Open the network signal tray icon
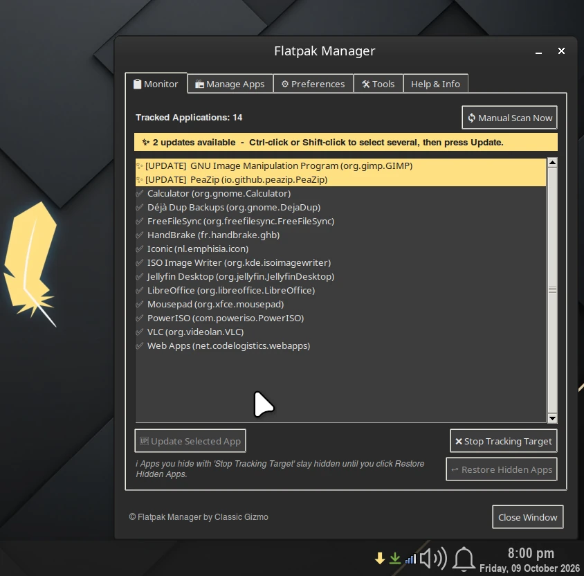 pos(410,559)
